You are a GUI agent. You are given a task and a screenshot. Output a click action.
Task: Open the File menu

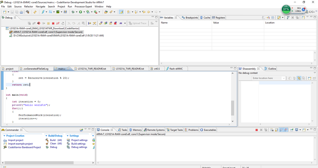coord(3,6)
